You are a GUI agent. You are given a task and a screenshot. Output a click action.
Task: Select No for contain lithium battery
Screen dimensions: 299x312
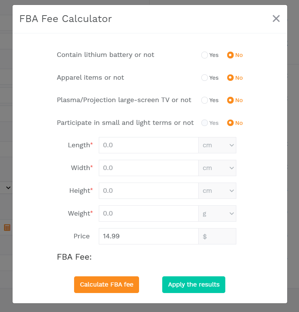(230, 55)
